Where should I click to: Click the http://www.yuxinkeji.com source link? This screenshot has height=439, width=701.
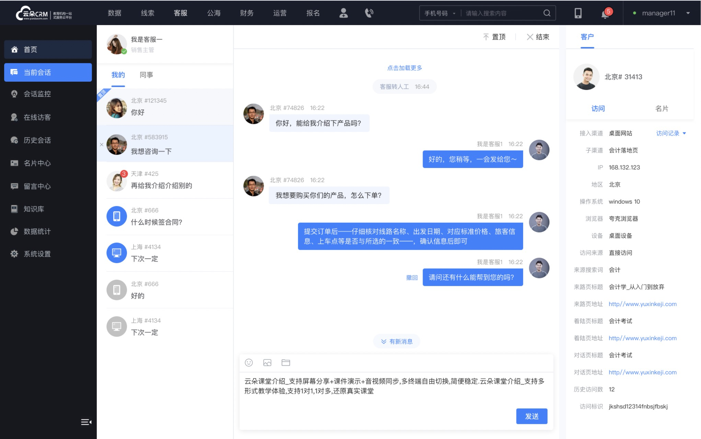click(x=642, y=304)
